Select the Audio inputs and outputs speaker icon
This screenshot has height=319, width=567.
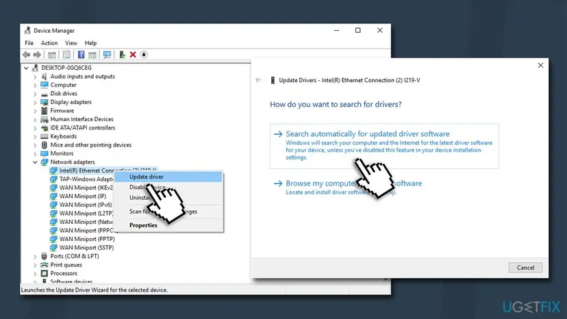(x=44, y=76)
